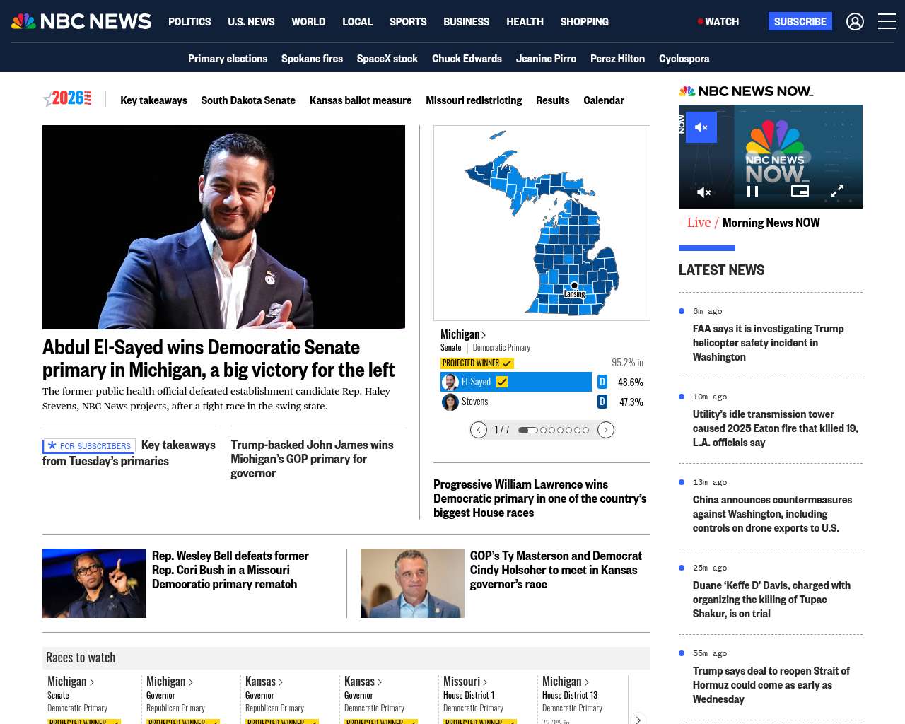Open the Sports section
Image resolution: width=905 pixels, height=724 pixels.
coord(408,22)
